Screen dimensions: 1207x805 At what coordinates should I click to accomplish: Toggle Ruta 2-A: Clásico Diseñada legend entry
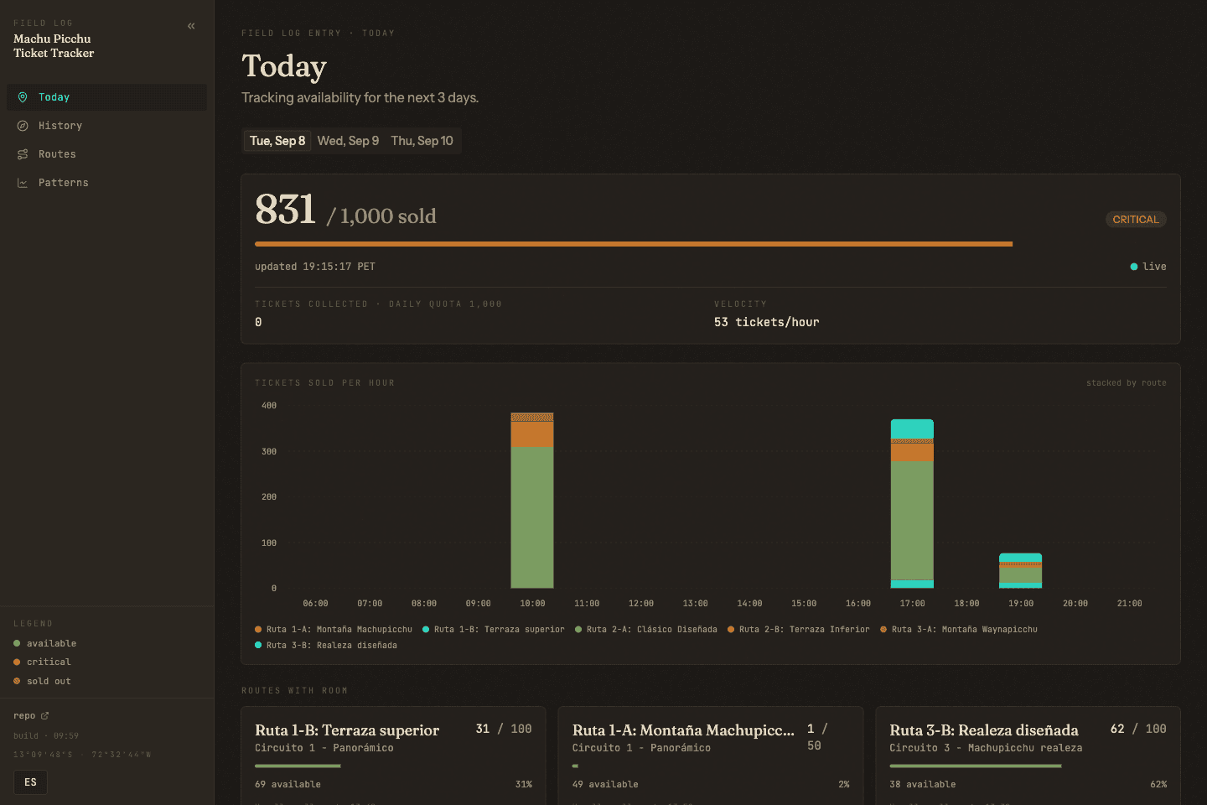[x=646, y=629]
